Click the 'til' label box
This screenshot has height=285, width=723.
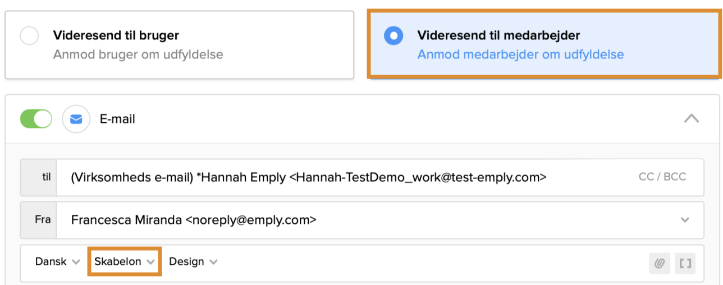[39, 177]
